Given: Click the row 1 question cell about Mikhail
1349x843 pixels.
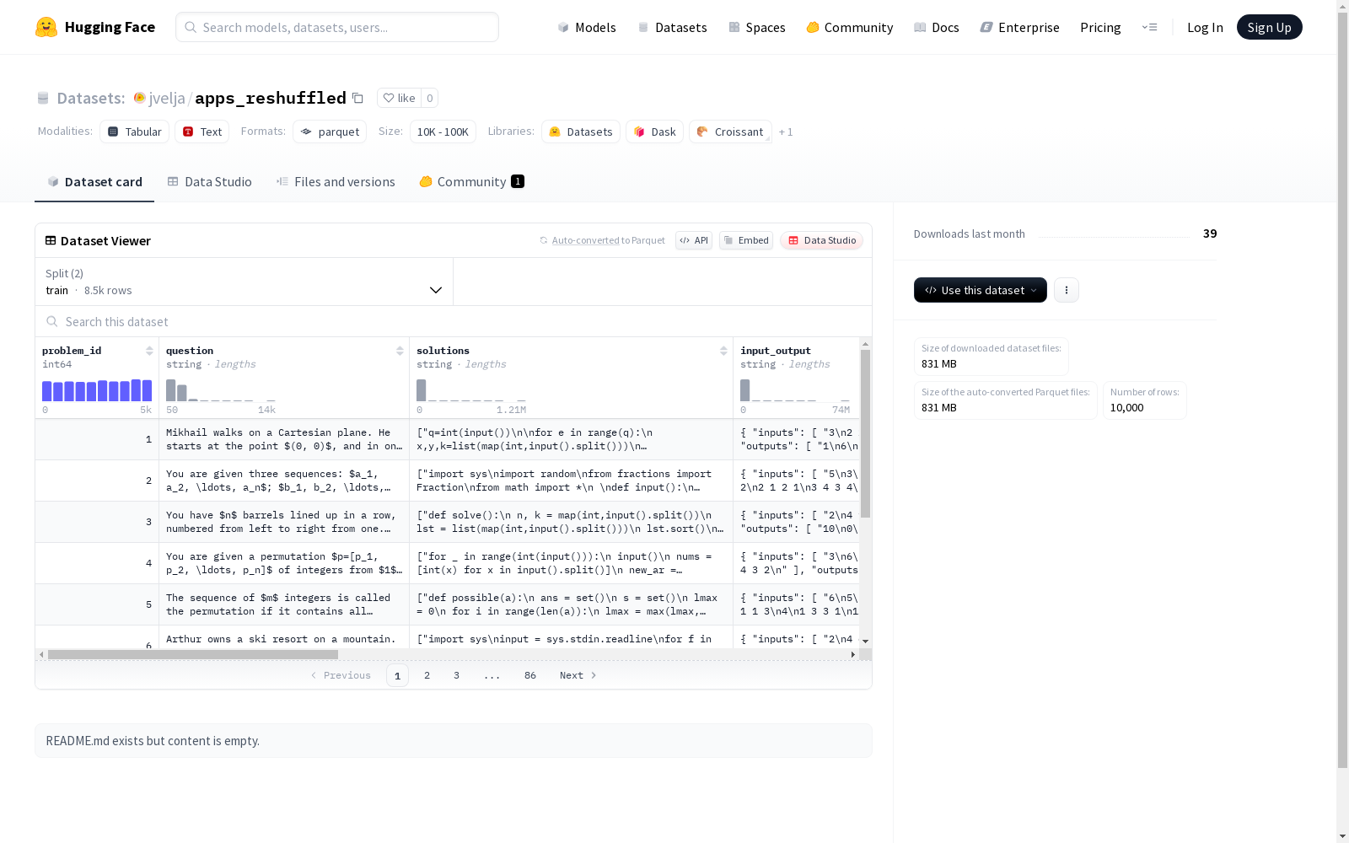Looking at the screenshot, I should pyautogui.click(x=284, y=439).
